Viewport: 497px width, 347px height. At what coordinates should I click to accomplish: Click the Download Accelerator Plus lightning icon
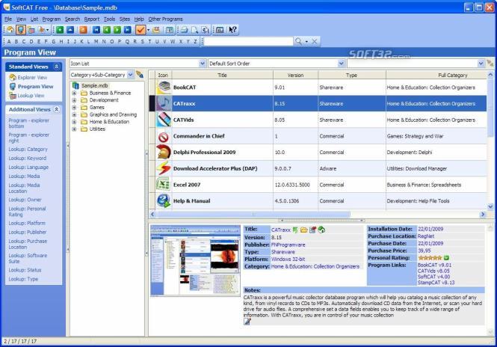click(164, 168)
